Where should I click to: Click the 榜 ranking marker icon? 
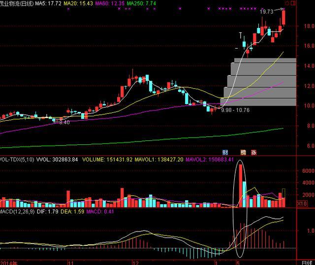click(x=243, y=152)
